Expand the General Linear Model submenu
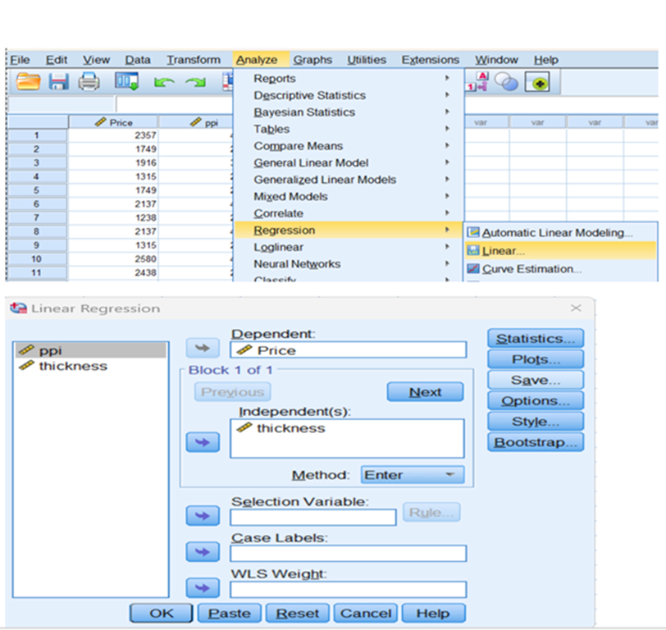This screenshot has height=630, width=666. (349, 162)
